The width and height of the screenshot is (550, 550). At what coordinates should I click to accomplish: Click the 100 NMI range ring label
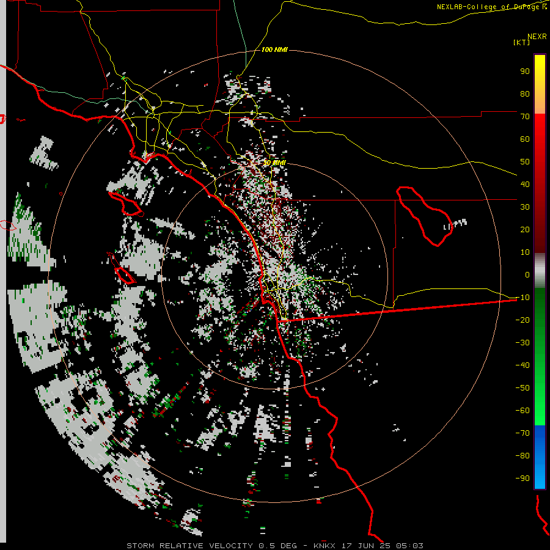pyautogui.click(x=274, y=50)
